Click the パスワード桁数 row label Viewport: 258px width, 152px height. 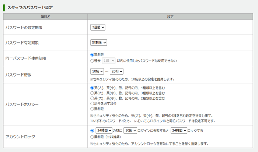tap(18, 75)
